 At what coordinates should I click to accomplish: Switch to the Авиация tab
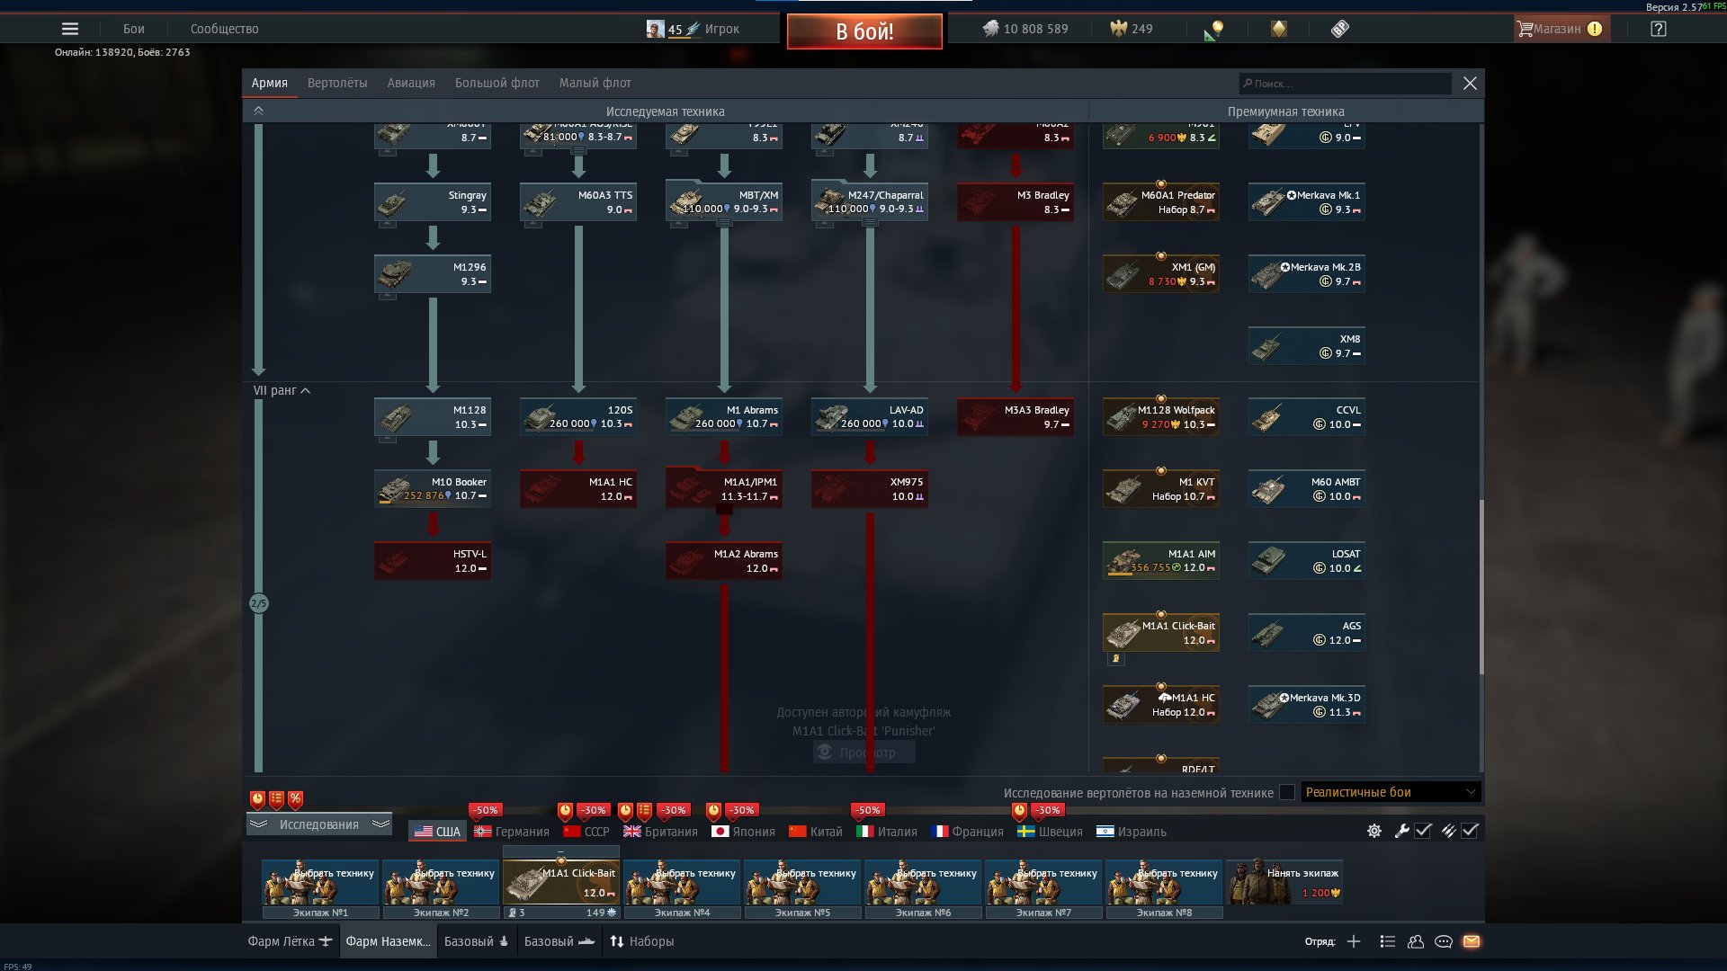(411, 83)
